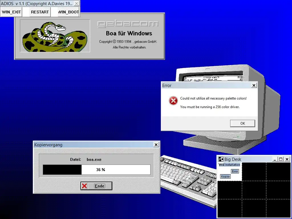Click the copy progress bar at 36 %
Viewport: 292px width, 219px height.
[x=96, y=170]
